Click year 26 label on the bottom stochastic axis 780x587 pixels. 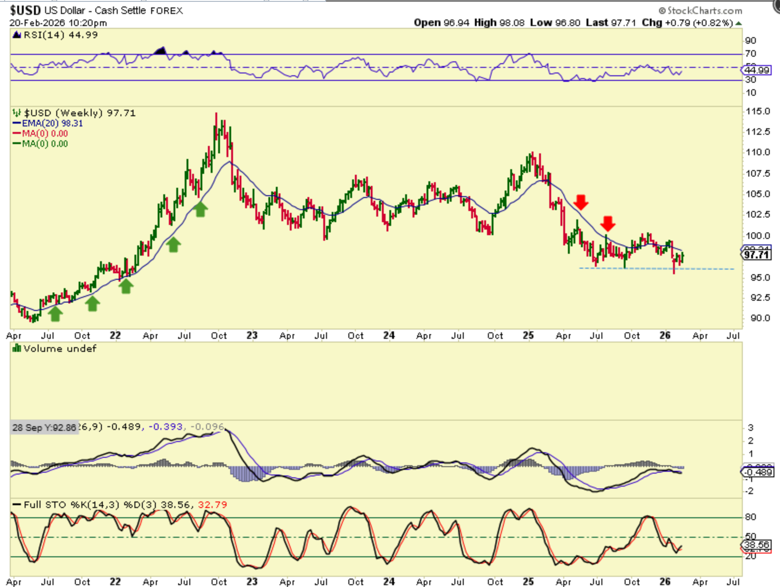tap(665, 581)
